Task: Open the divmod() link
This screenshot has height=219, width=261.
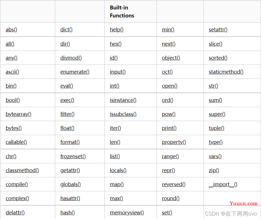Action: click(71, 58)
